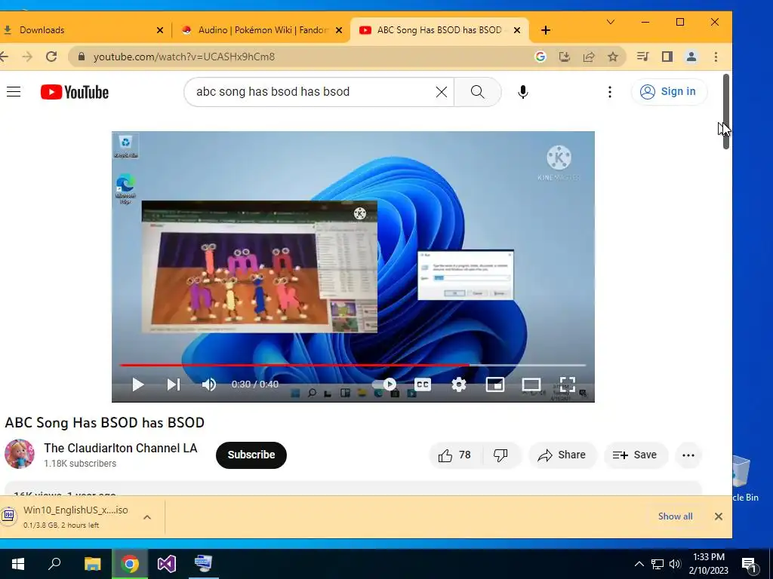Open Chrome tab search chevron
Screen dimensions: 773x579
[610, 22]
